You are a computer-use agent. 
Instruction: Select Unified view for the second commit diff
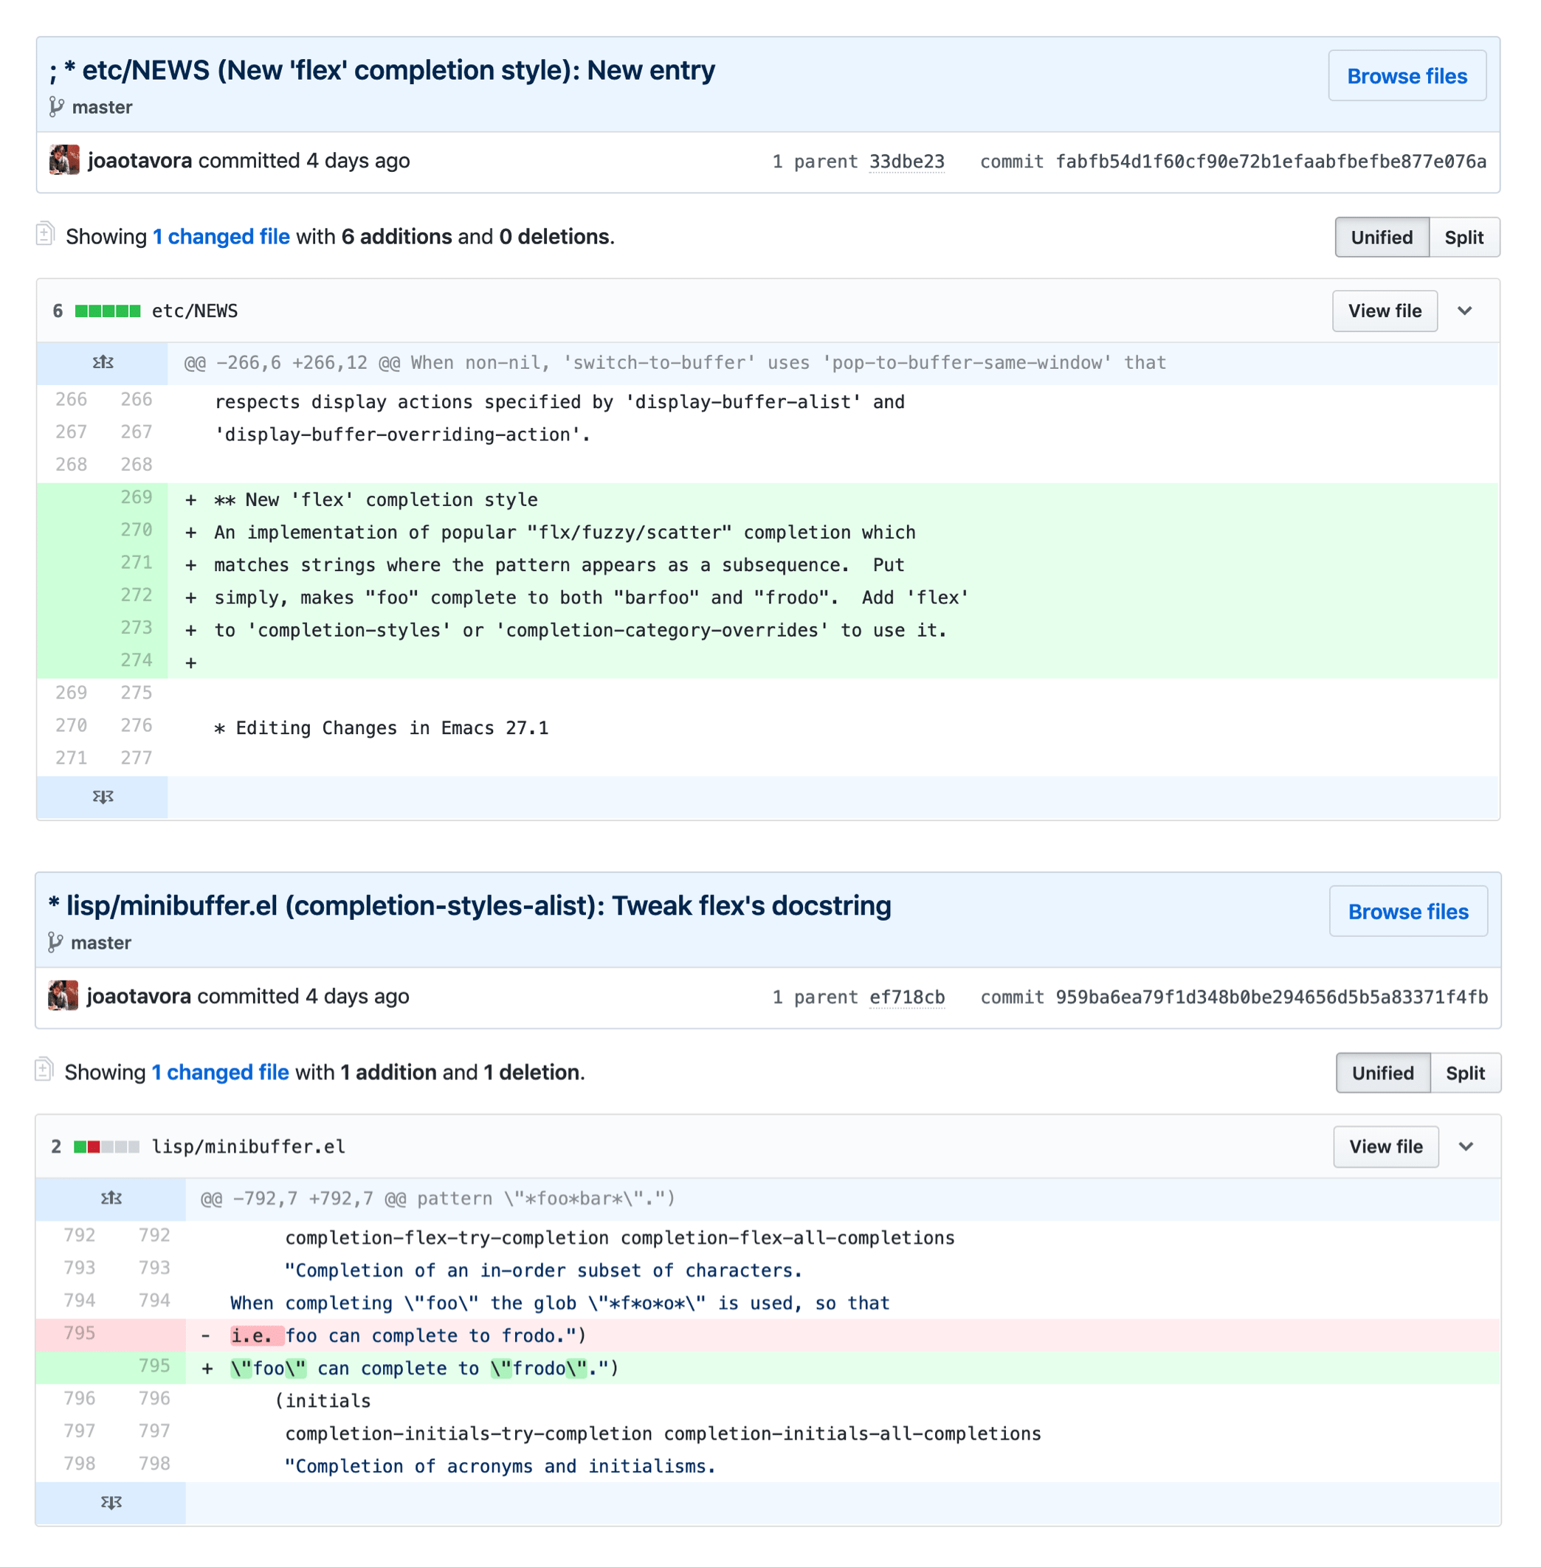[1382, 1073]
